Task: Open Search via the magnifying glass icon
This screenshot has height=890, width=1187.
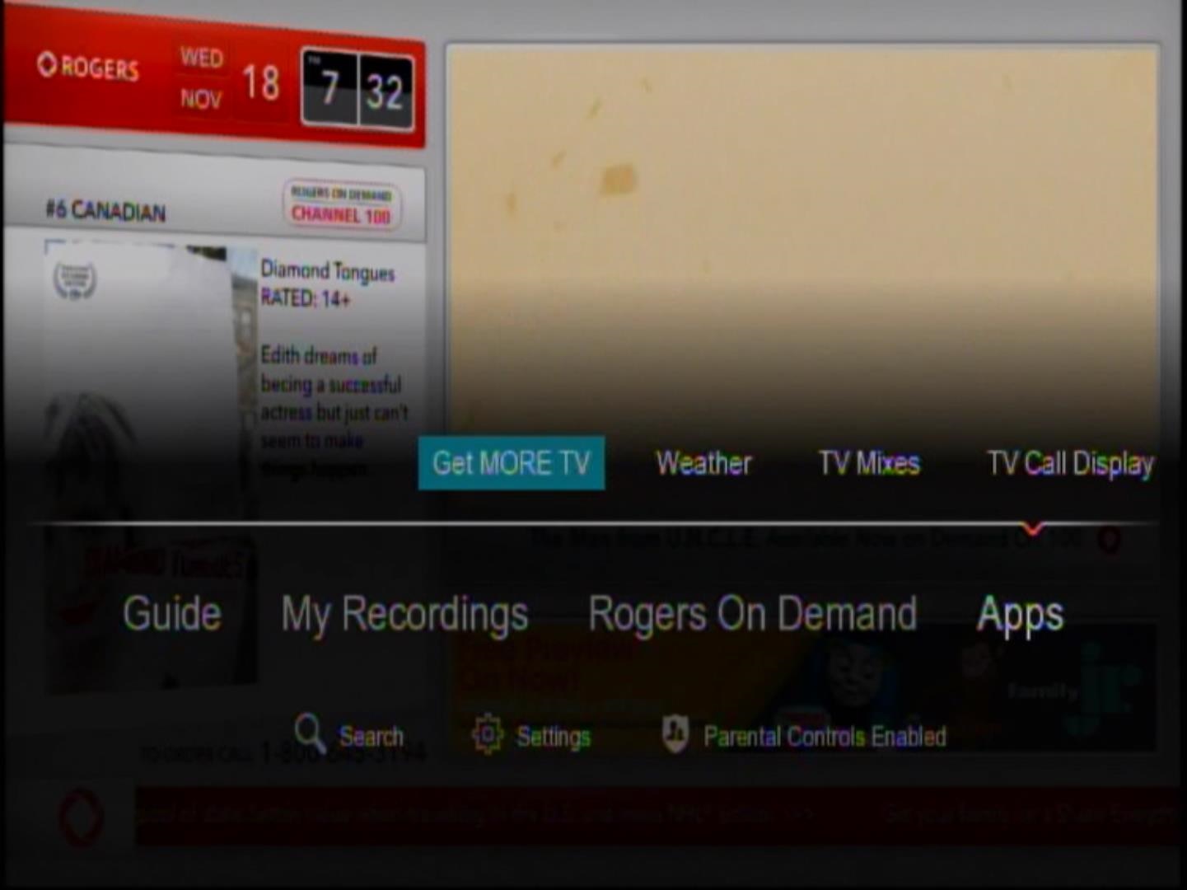Action: [310, 732]
